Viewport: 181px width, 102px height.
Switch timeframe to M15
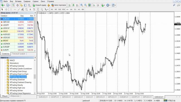coord(60,9)
